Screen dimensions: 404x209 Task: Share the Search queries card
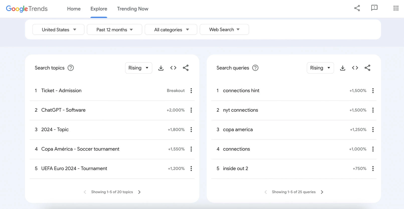(367, 68)
